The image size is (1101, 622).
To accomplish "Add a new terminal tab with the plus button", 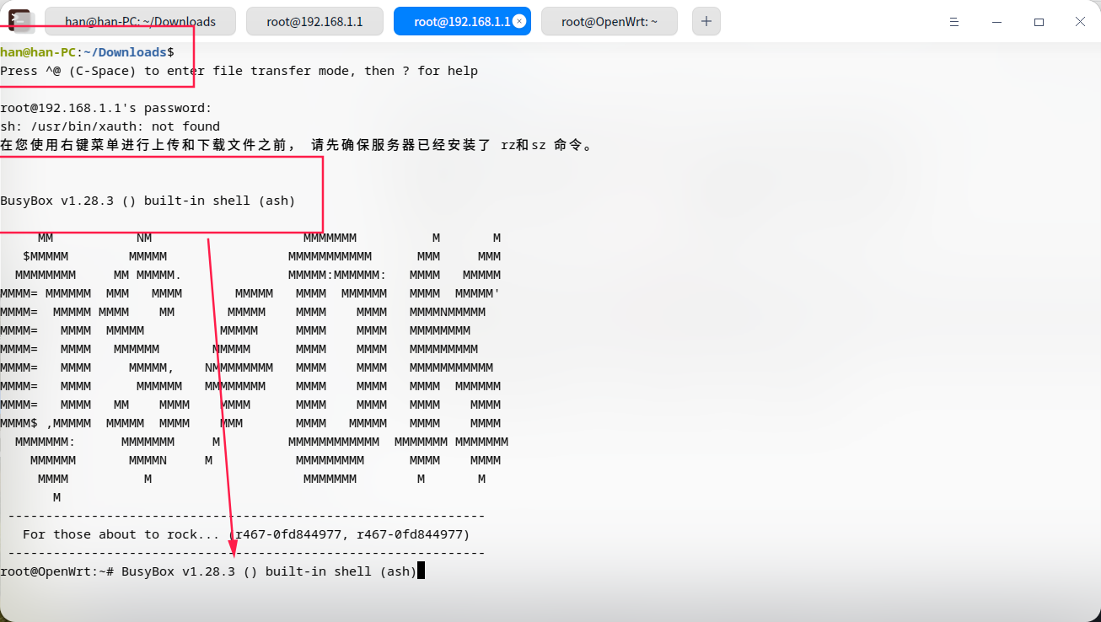I will click(x=706, y=22).
